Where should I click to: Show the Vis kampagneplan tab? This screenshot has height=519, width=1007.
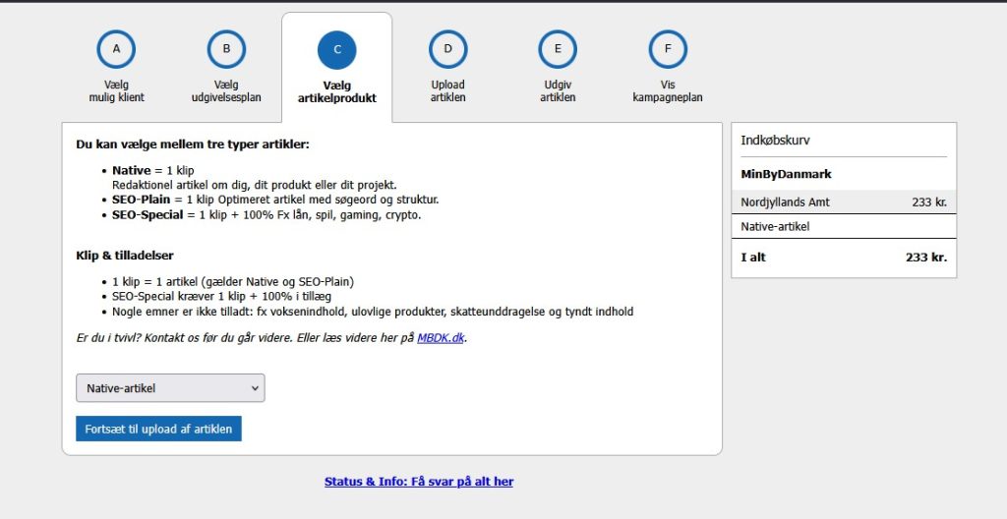(x=668, y=90)
